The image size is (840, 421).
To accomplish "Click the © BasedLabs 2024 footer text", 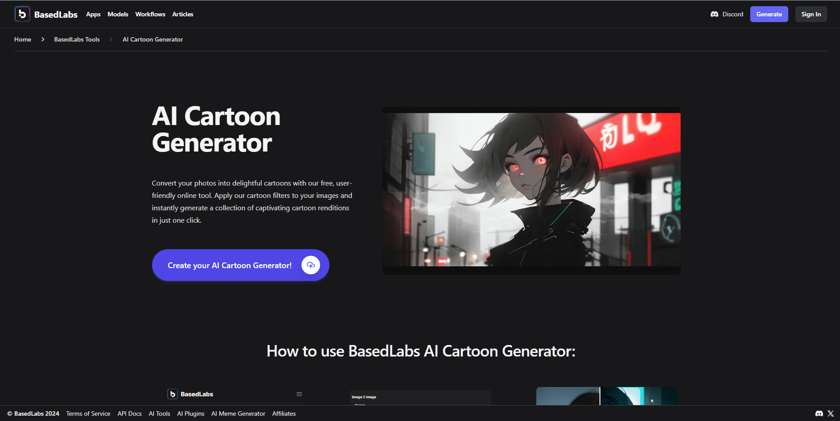I will pos(33,413).
